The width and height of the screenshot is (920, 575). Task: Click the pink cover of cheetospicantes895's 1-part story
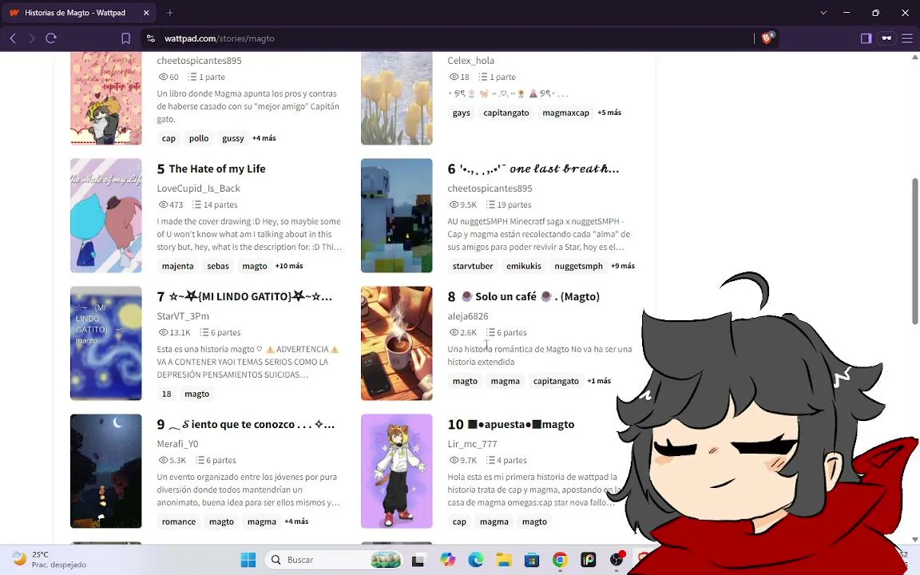105,98
